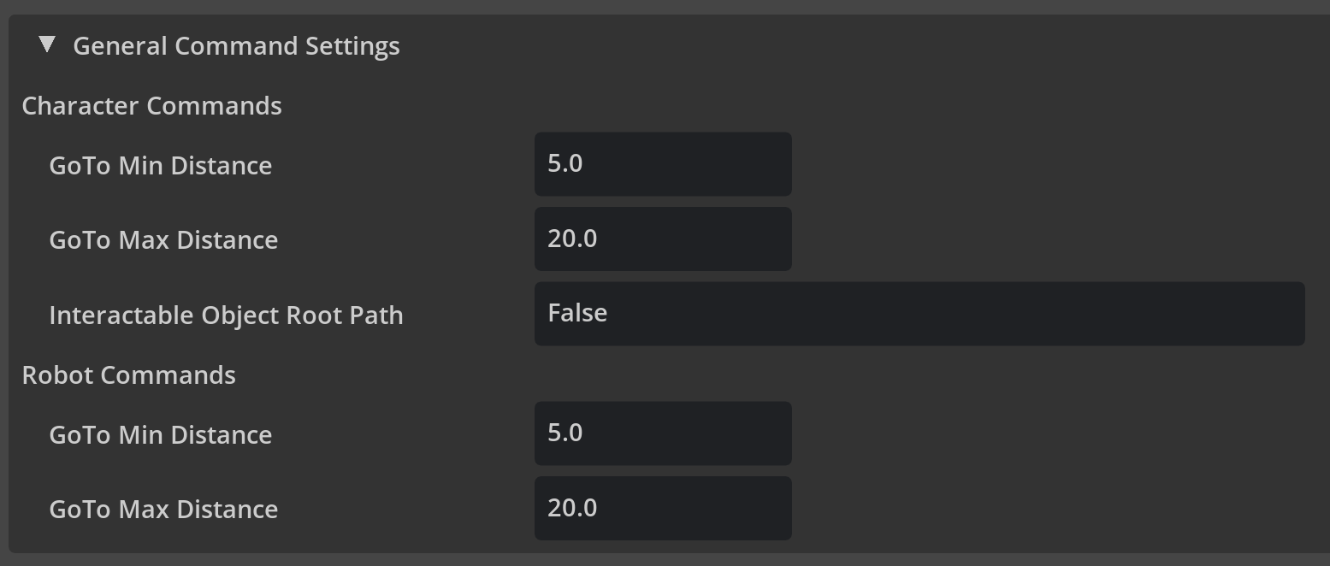
Task: Click the 20.0 value under Character Commands
Action: (572, 239)
